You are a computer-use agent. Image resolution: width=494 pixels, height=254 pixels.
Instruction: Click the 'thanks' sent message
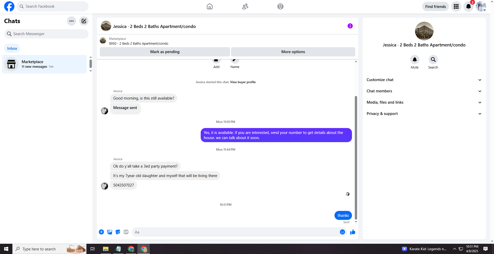[x=343, y=216]
